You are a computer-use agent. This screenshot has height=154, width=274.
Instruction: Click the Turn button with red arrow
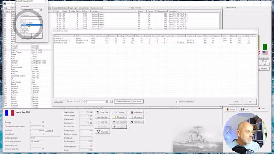click(262, 108)
